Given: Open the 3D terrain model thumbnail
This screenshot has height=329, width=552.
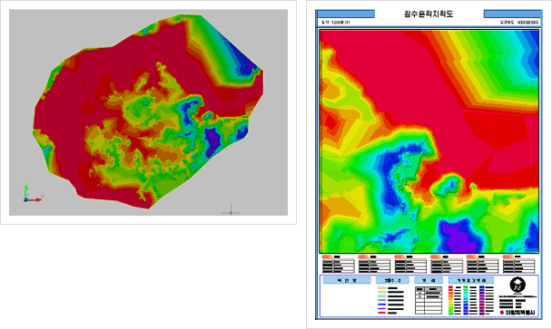Looking at the screenshot, I should click(148, 112).
